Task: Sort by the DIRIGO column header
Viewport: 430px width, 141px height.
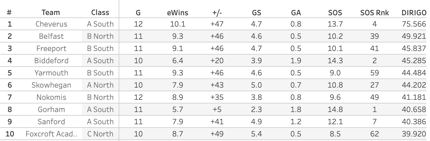Action: coord(413,13)
